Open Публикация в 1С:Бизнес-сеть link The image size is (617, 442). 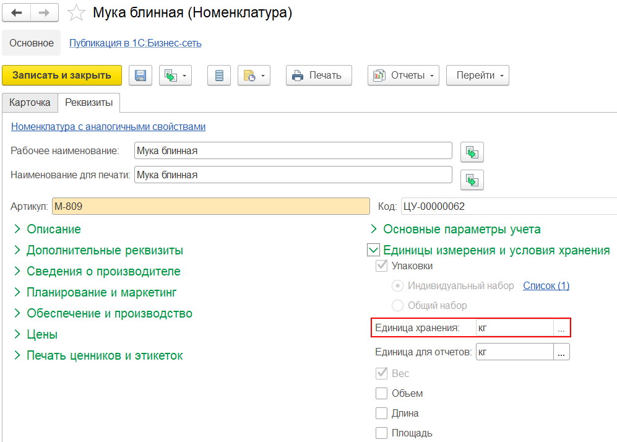coord(135,43)
